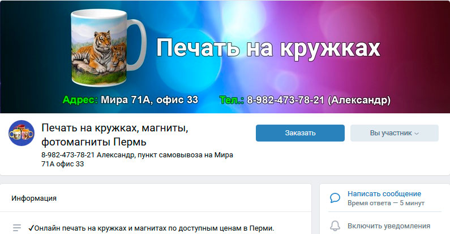Click the tiger mug picture in the banner
The image size is (450, 234).
[108, 48]
